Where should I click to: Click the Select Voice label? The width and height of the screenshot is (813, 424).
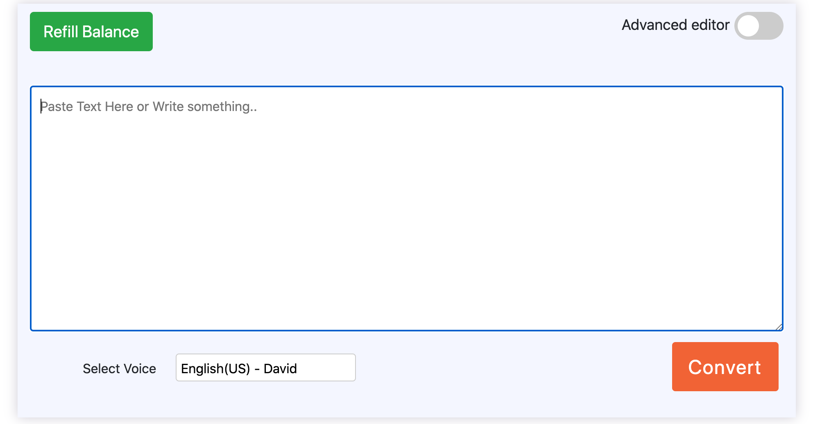(x=119, y=369)
